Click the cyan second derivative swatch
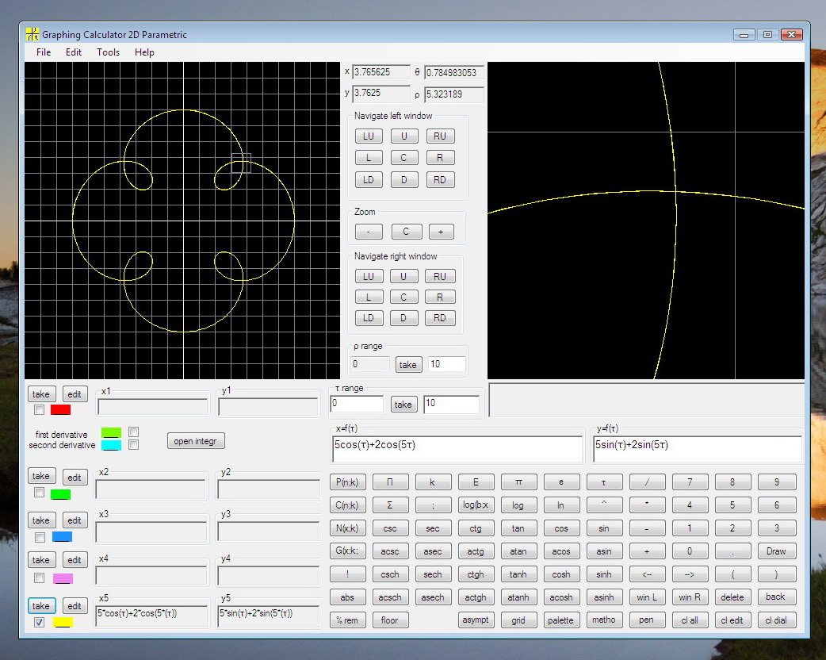The width and height of the screenshot is (826, 660). click(111, 446)
